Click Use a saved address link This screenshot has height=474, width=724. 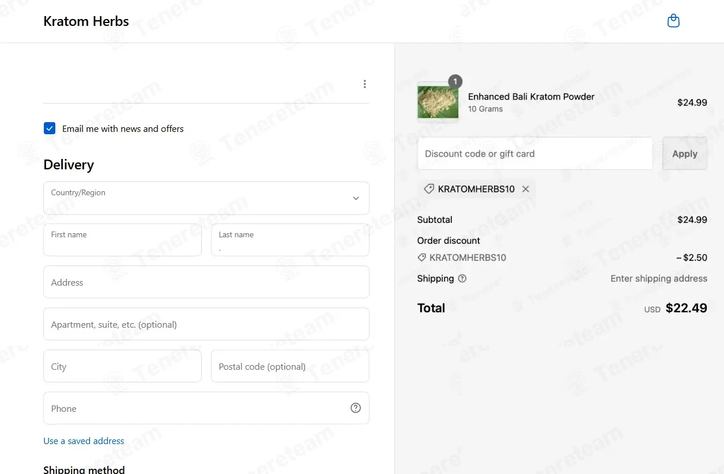click(84, 441)
